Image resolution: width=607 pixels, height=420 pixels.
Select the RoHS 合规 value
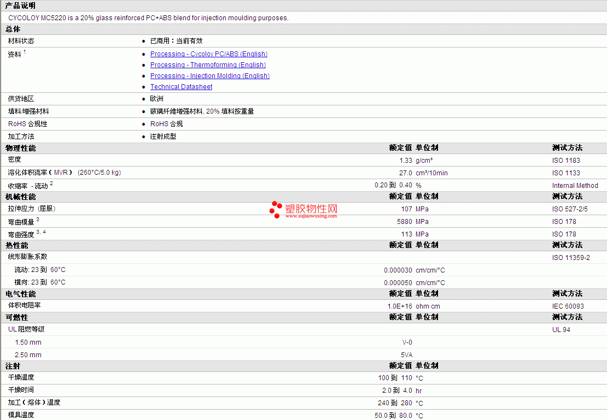[166, 124]
